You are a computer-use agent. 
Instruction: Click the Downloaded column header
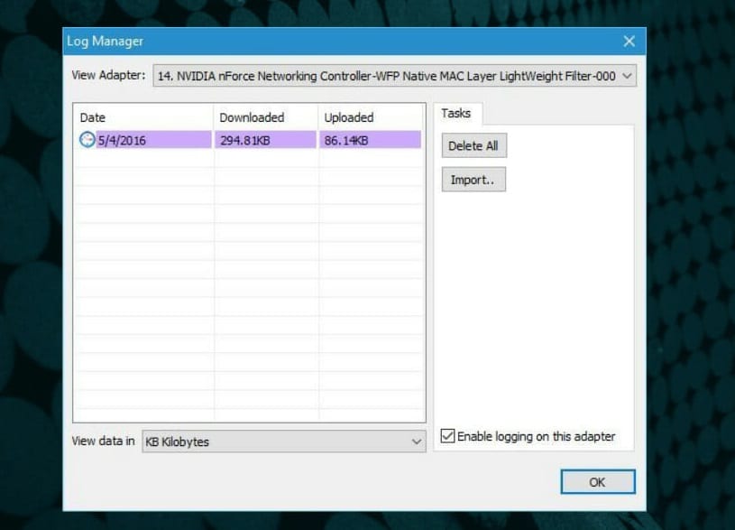tap(265, 117)
